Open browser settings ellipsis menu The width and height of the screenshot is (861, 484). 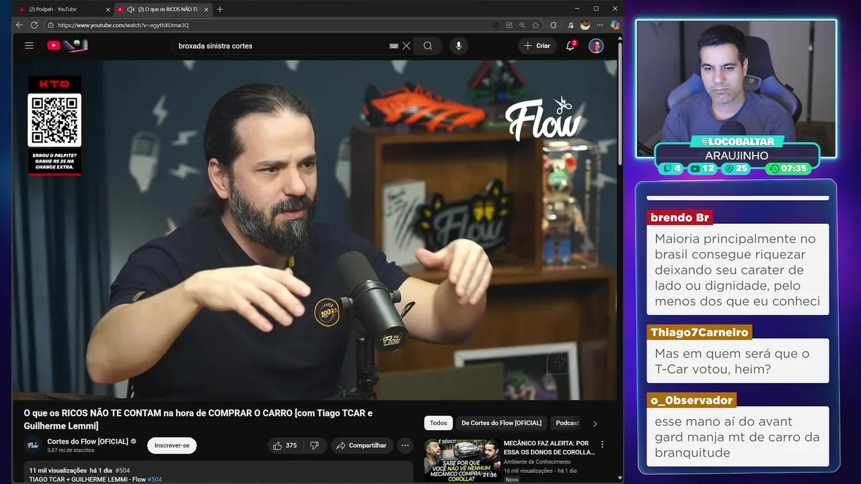(600, 25)
